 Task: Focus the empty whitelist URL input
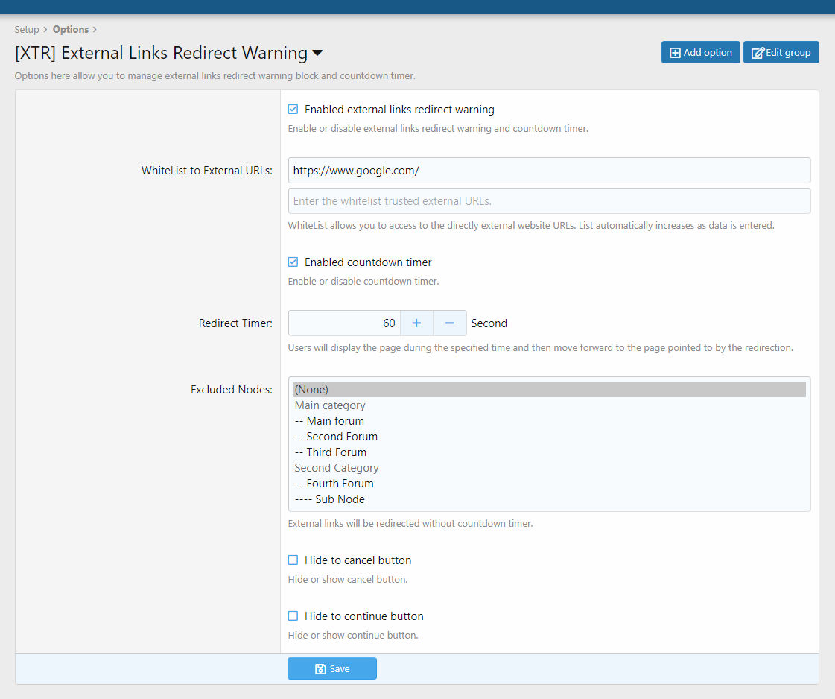549,201
